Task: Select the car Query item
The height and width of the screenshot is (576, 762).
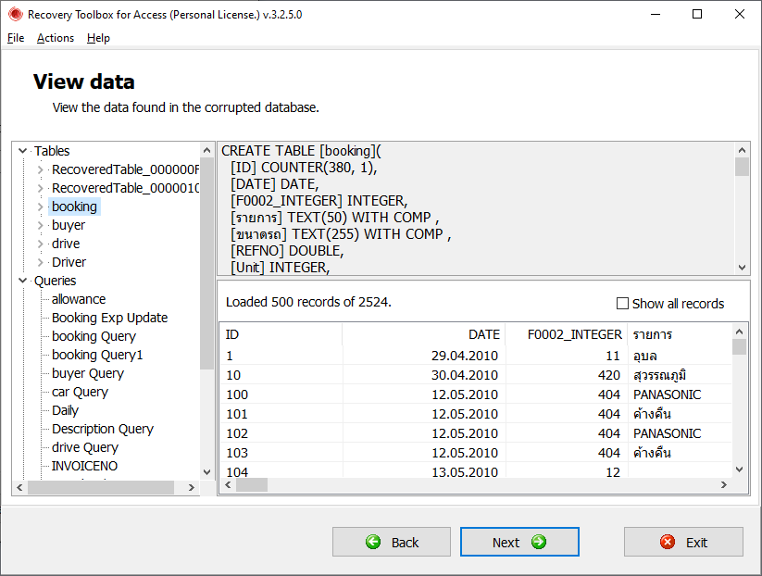Action: click(81, 392)
